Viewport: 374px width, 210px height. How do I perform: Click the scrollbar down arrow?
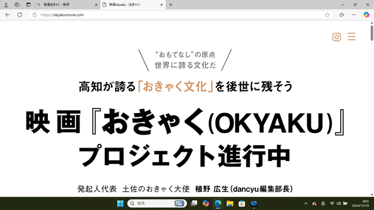(372, 195)
